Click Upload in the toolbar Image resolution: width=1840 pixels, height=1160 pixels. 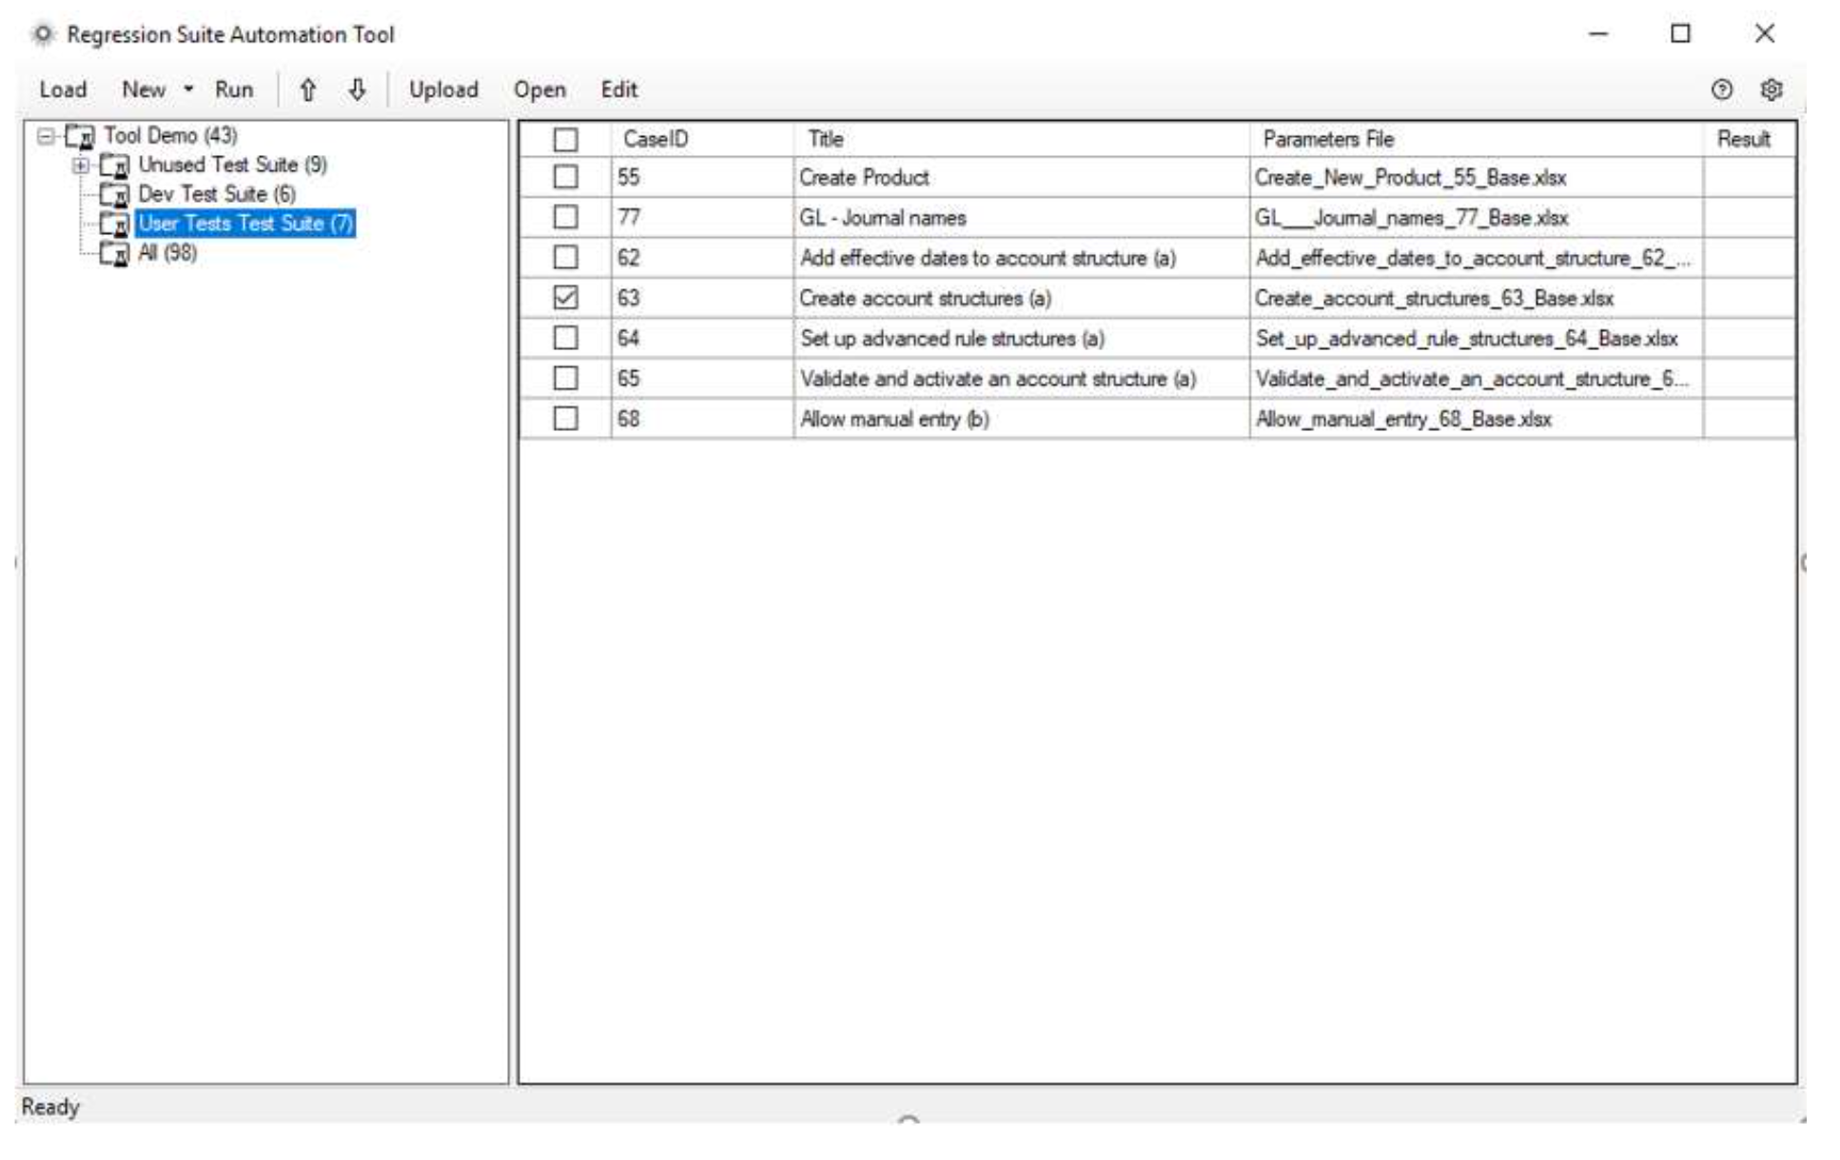(x=443, y=89)
